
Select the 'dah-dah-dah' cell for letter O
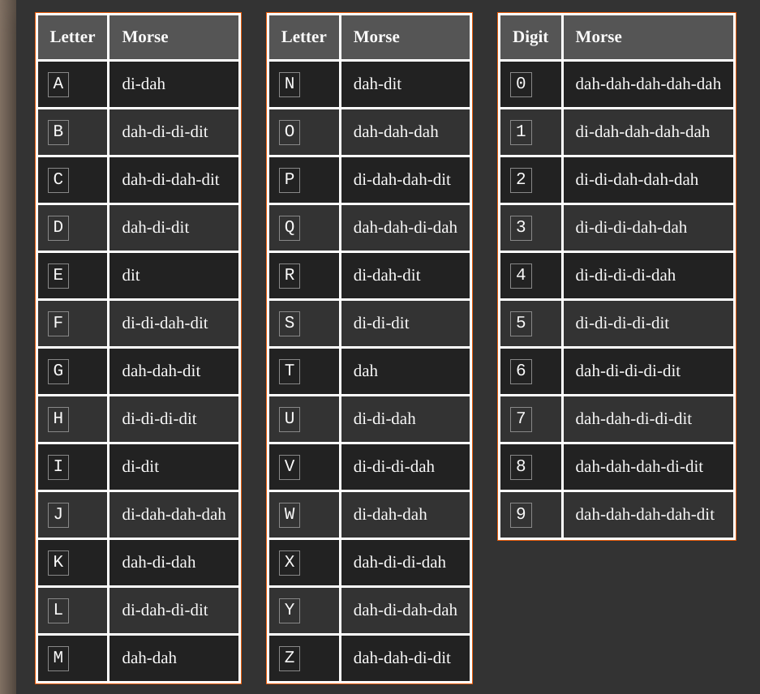click(396, 132)
